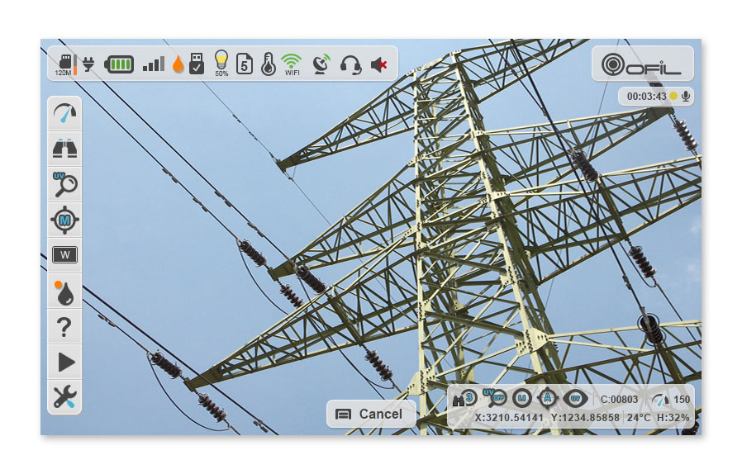Open the corona color droplet tool in sidebar

pyautogui.click(x=64, y=292)
